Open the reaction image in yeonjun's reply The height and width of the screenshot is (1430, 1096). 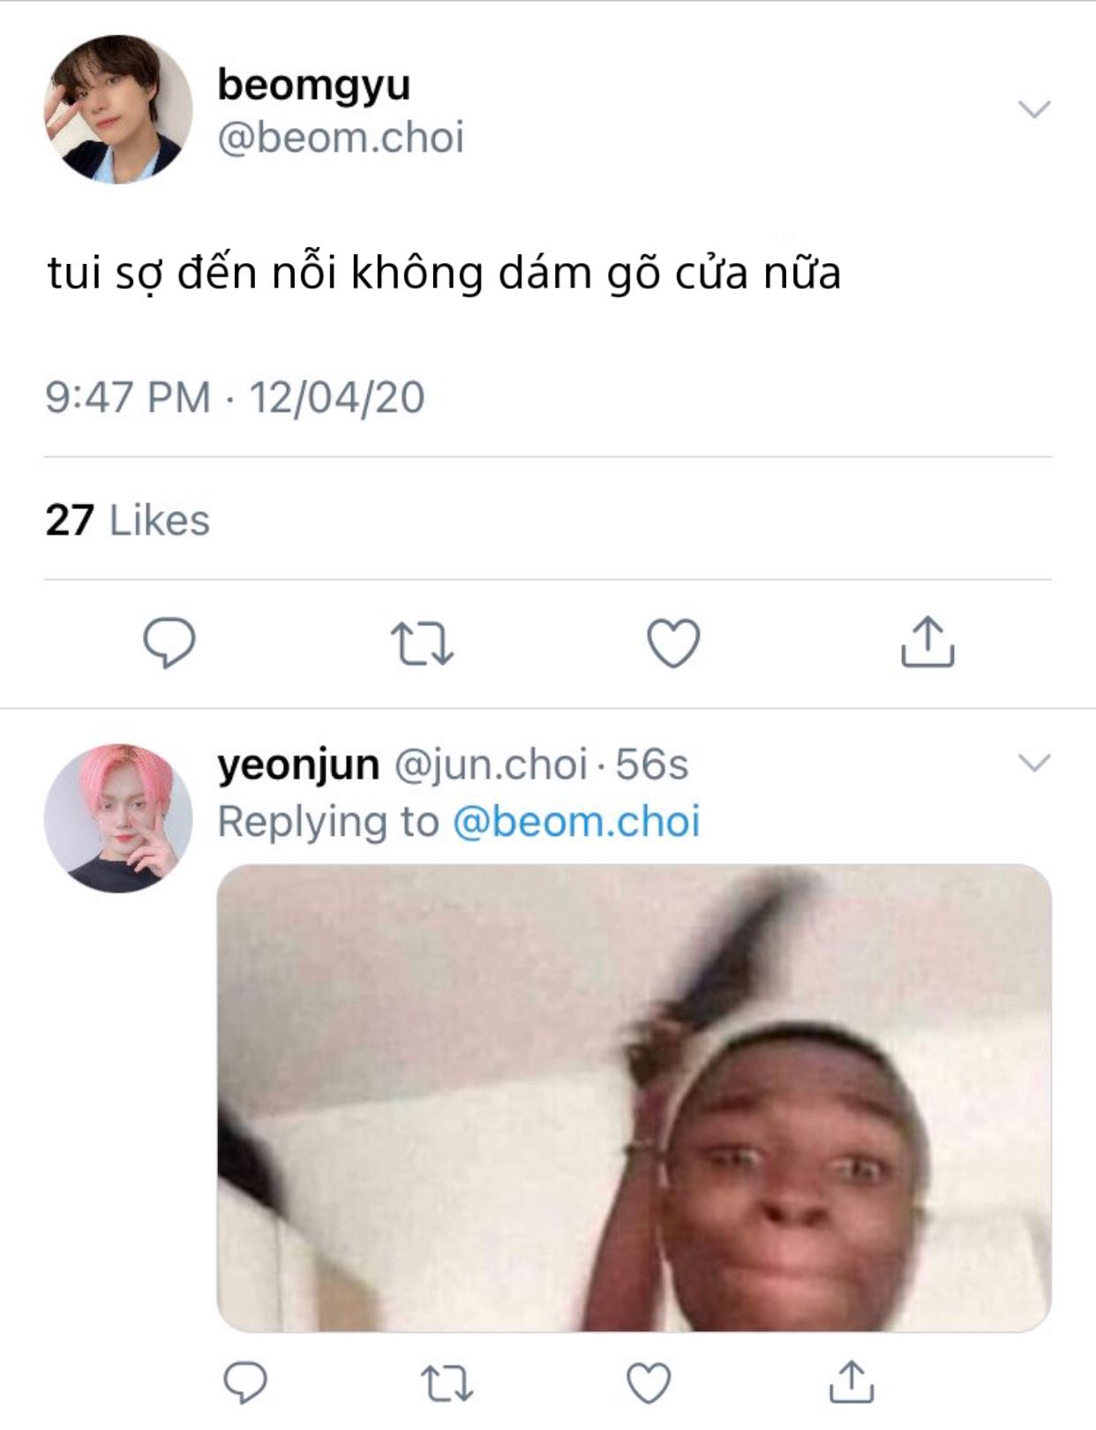click(x=634, y=1097)
